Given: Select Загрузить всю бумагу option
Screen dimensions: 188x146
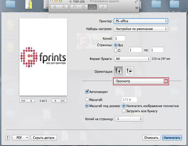Looking at the screenshot, I should pyautogui.click(x=124, y=111).
